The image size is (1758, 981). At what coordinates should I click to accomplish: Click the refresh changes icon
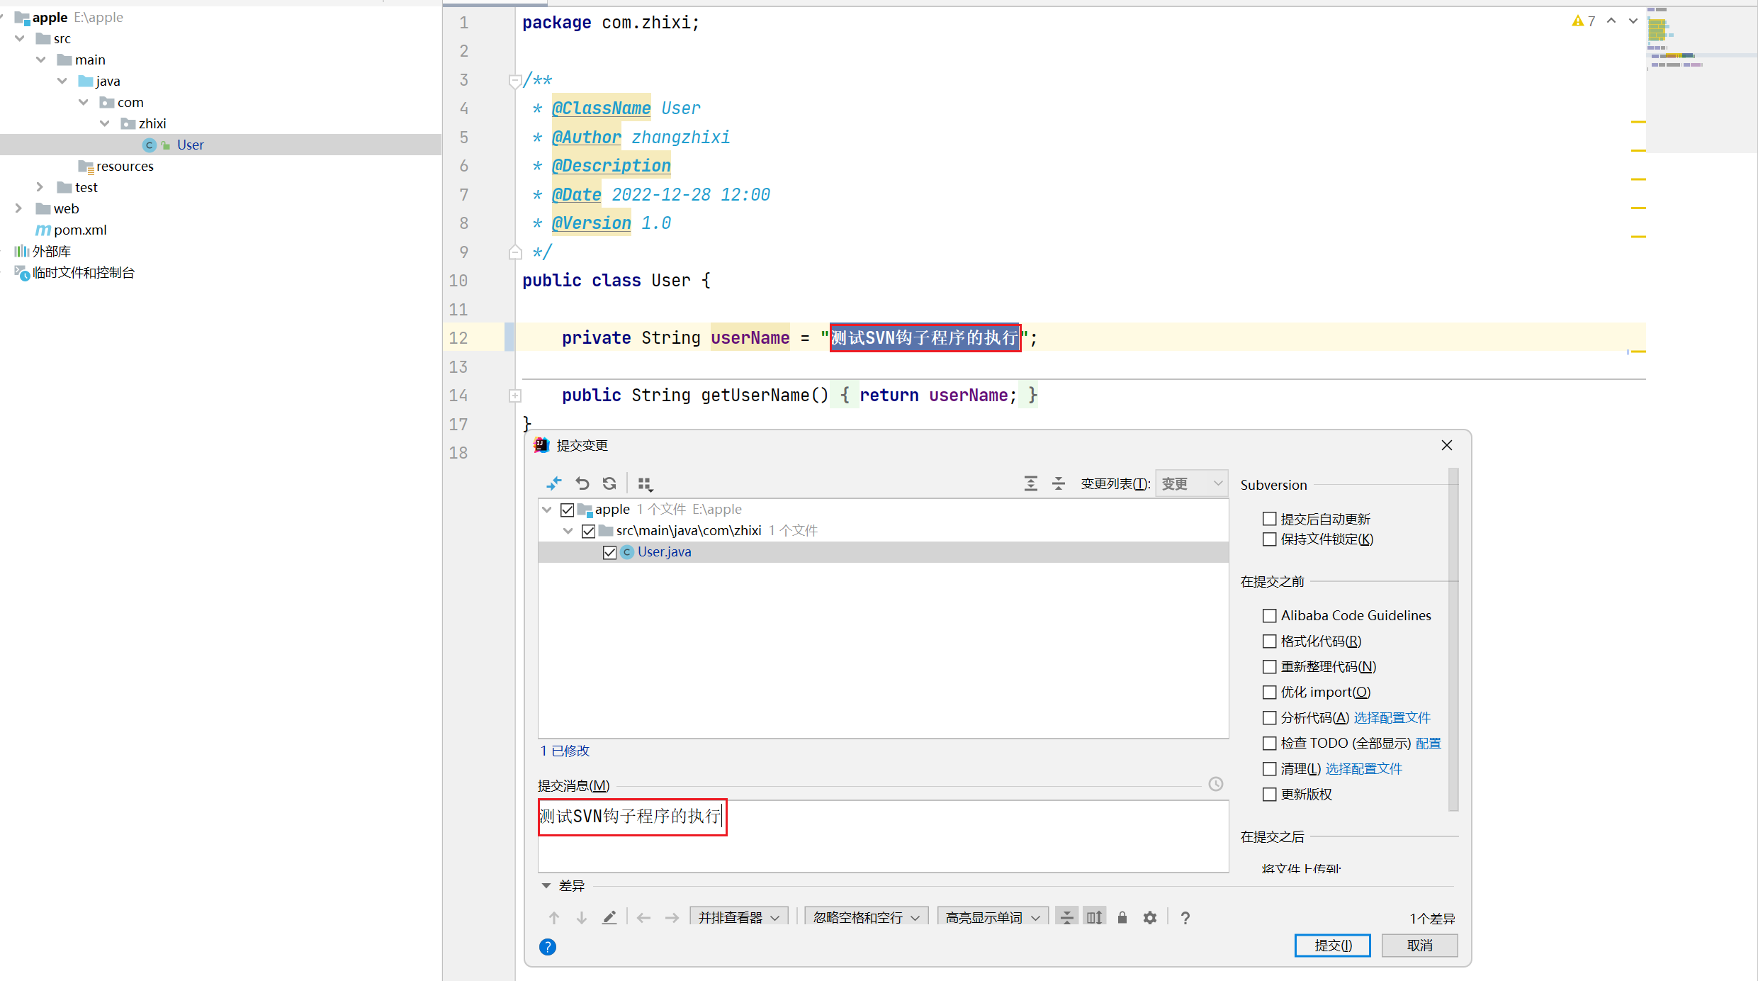(x=609, y=483)
